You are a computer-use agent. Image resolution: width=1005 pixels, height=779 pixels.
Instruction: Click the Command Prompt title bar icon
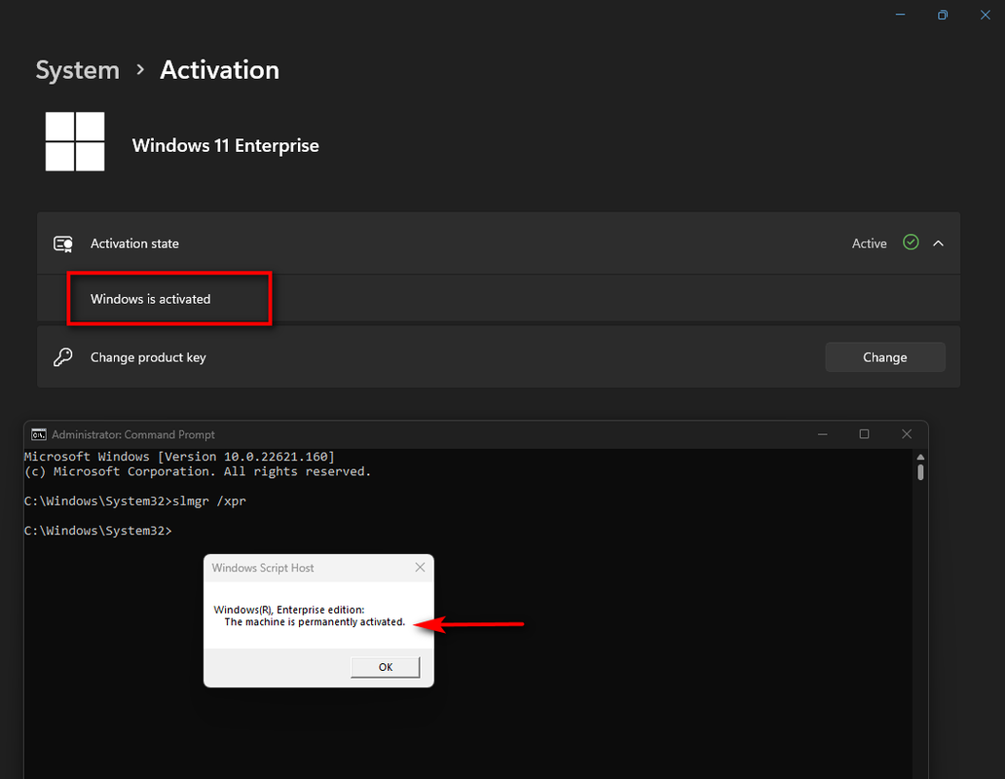pos(38,434)
